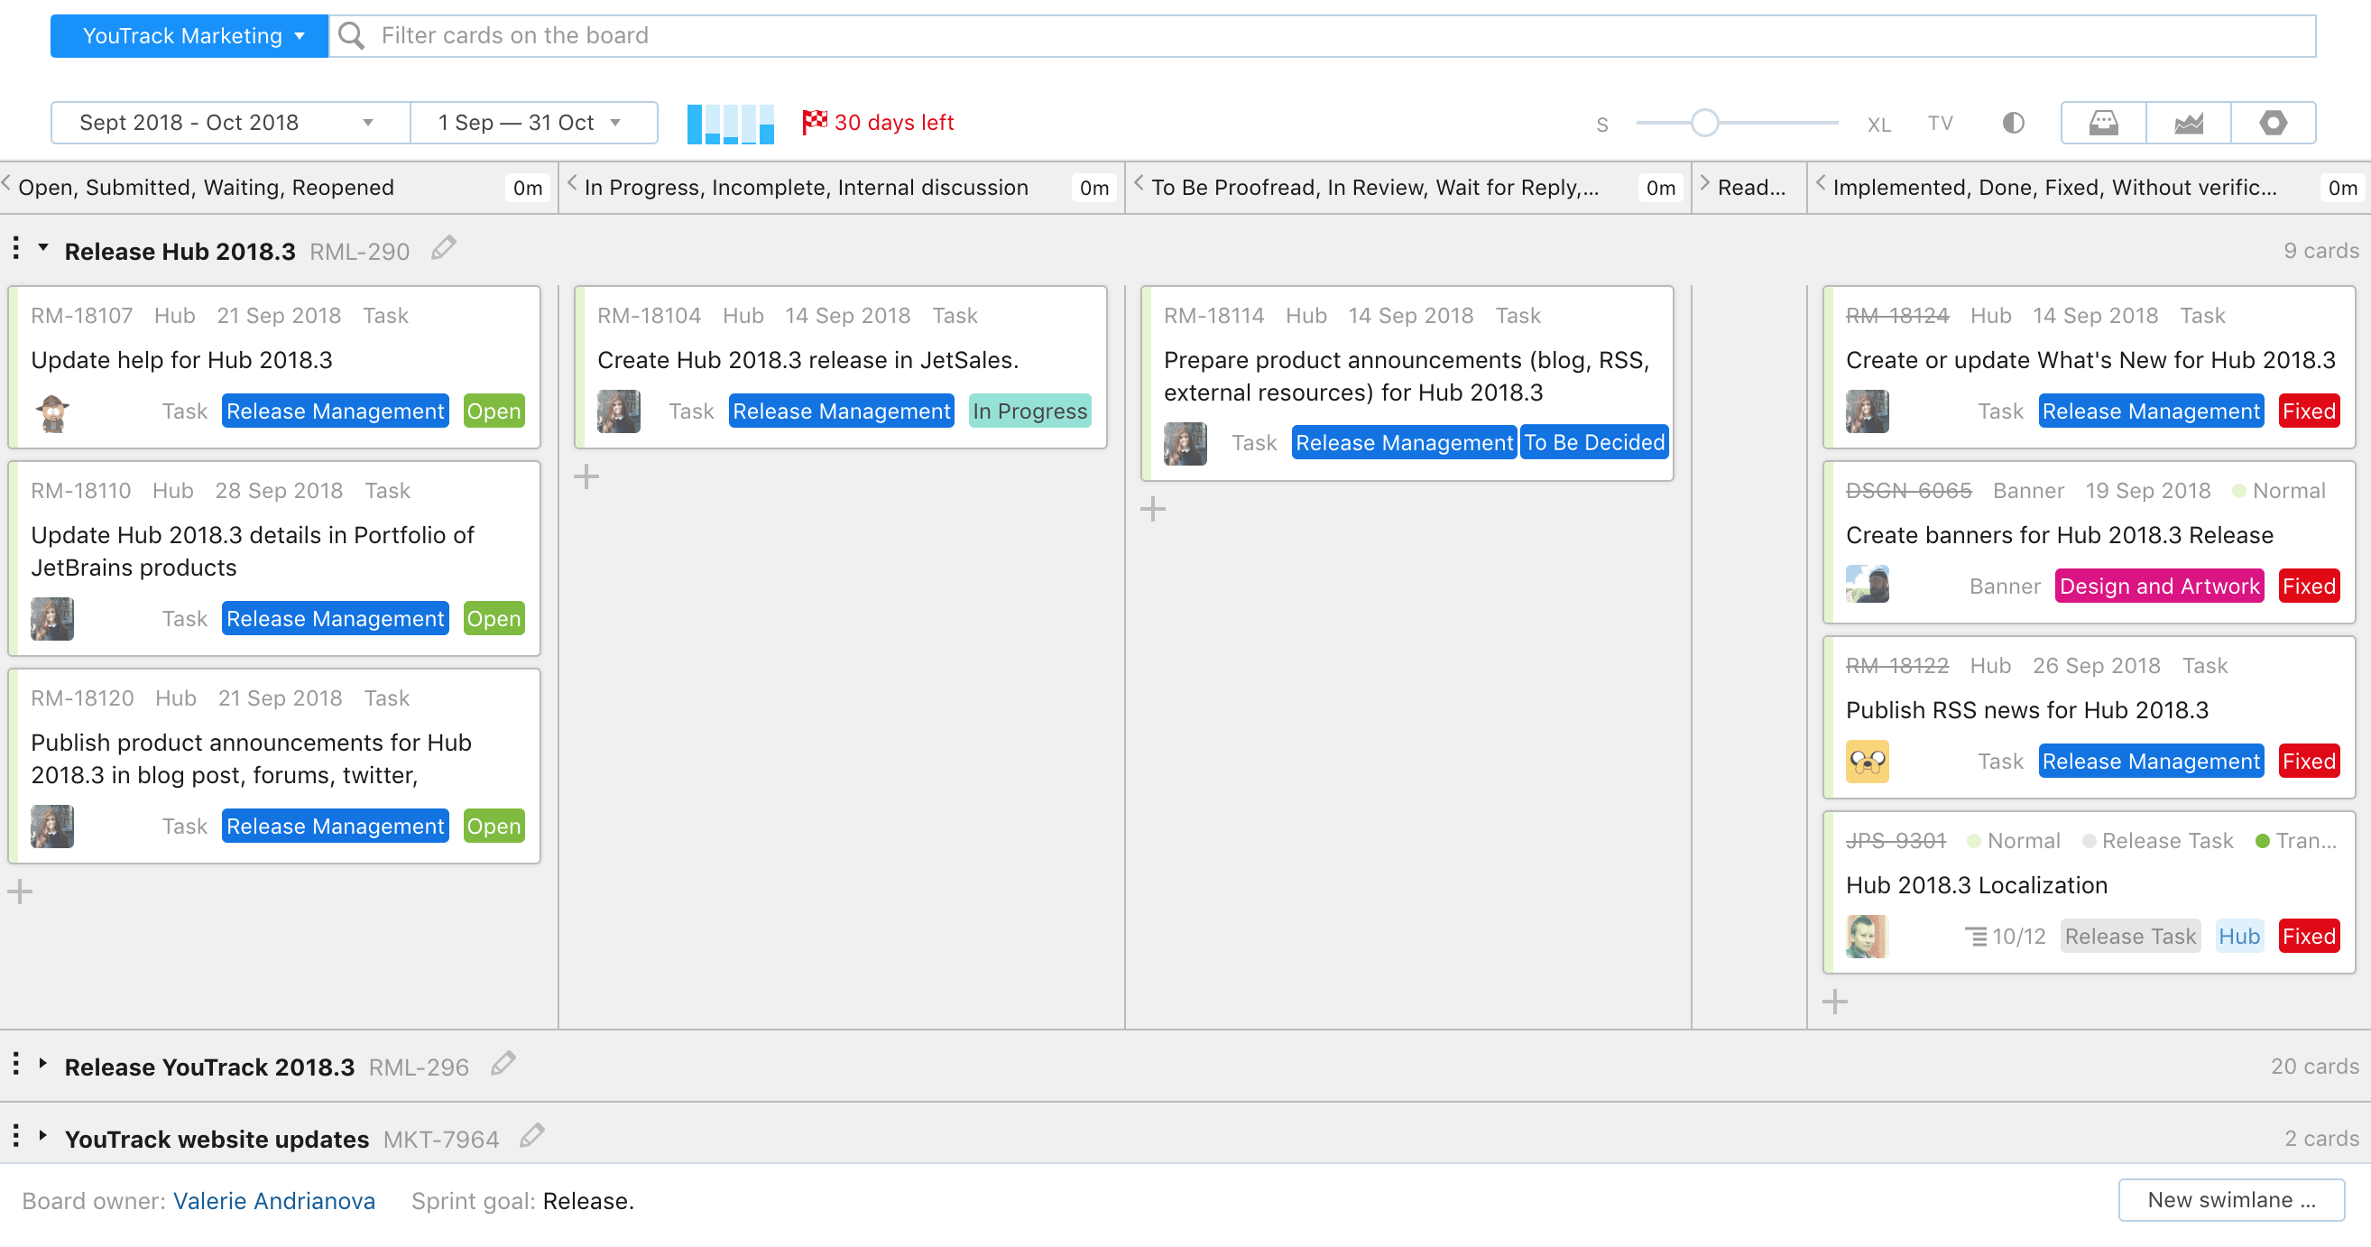This screenshot has width=2371, height=1247.
Task: Click Hub tag on JPS-9301 card
Action: [2238, 937]
